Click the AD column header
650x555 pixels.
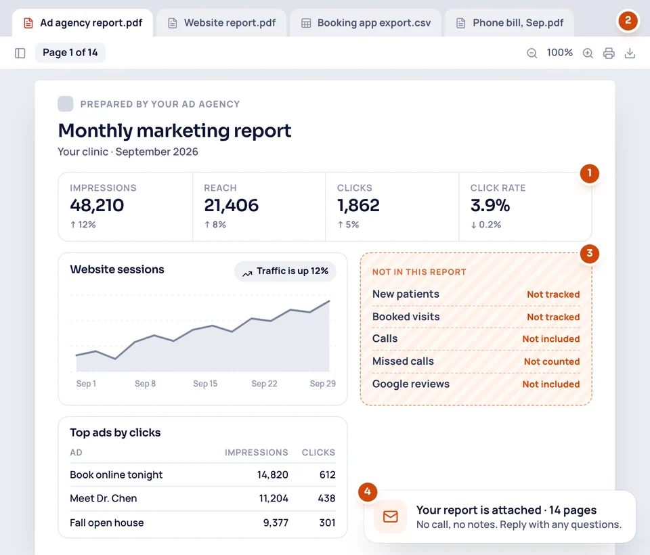(76, 453)
